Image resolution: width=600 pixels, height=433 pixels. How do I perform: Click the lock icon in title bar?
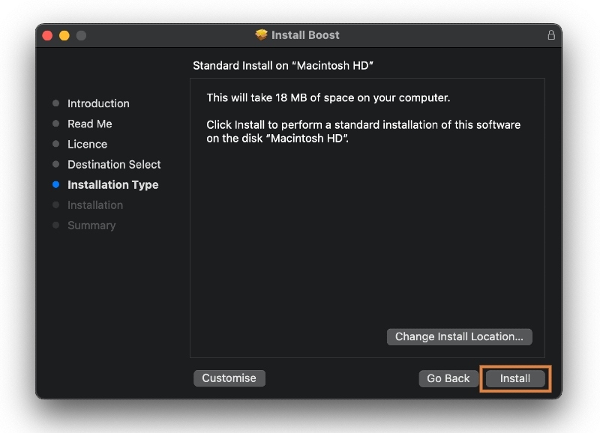click(551, 35)
